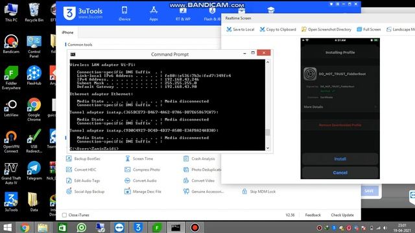Click the Windows Start button
The height and width of the screenshot is (233, 415).
(8, 227)
